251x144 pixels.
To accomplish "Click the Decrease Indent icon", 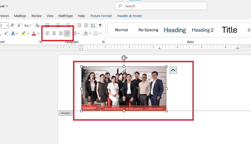I will [79, 25].
